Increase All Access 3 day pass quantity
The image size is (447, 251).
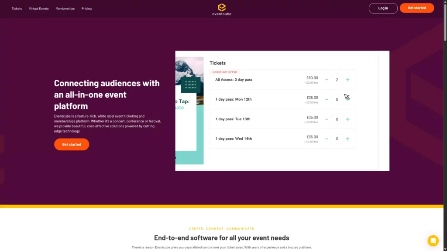click(x=348, y=80)
